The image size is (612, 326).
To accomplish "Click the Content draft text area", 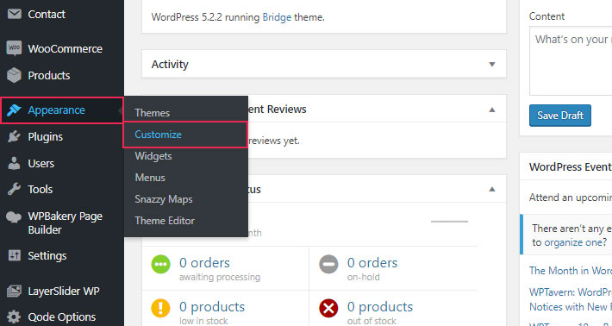I will click(x=571, y=60).
